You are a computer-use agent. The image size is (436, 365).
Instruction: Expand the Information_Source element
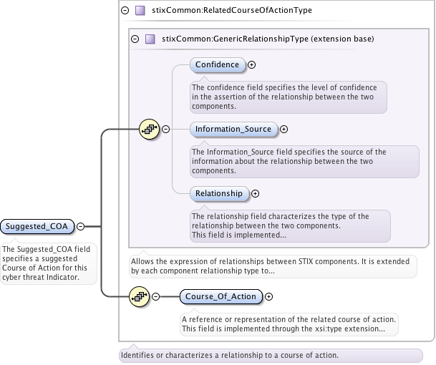[x=284, y=130]
